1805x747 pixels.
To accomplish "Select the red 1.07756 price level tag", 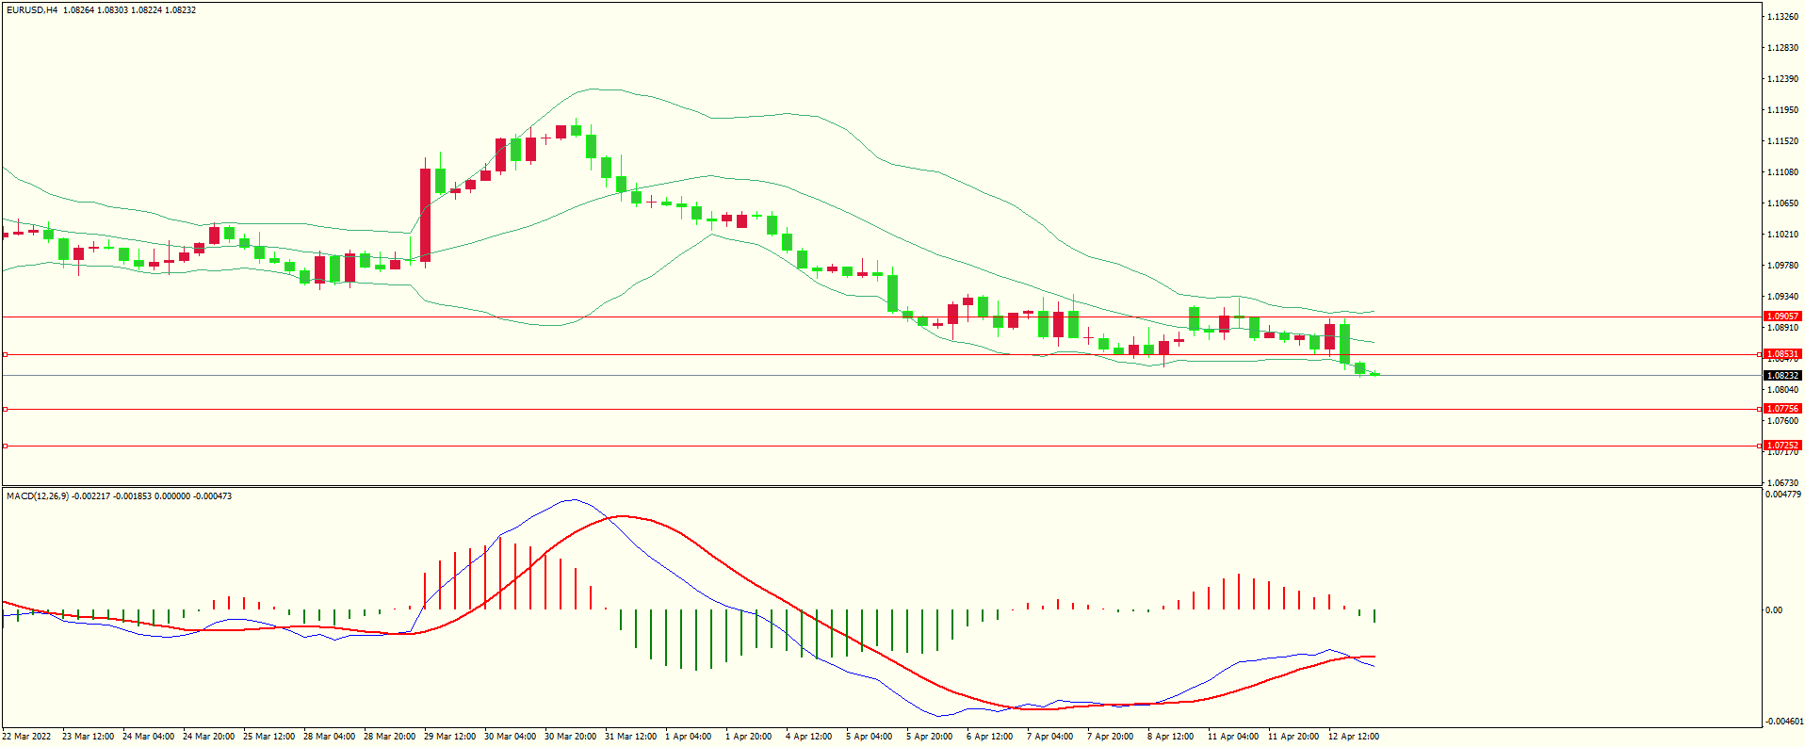I will 1782,410.
